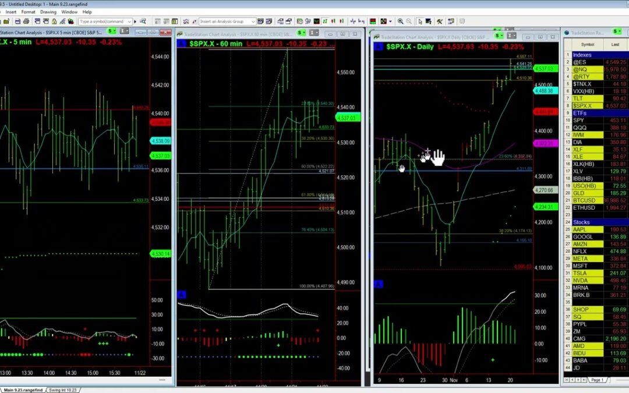Screen dimensions: 629x393
Task: Click the save disk icon in toolbar
Action: [17, 22]
